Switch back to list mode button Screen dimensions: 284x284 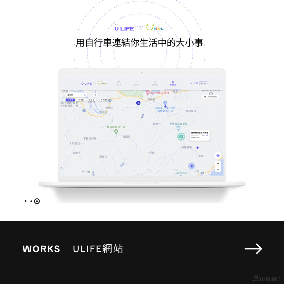tap(210, 97)
